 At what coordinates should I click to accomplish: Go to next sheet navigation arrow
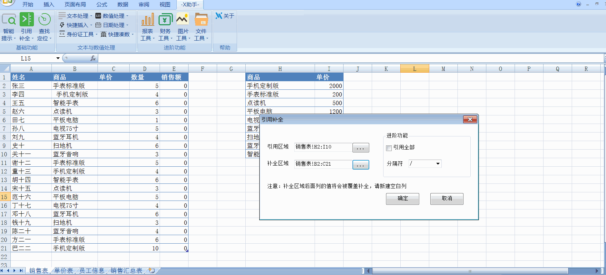coord(15,271)
